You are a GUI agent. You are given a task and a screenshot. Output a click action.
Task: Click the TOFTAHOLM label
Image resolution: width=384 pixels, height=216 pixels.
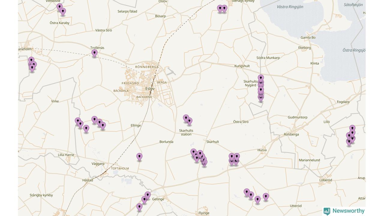point(120,169)
